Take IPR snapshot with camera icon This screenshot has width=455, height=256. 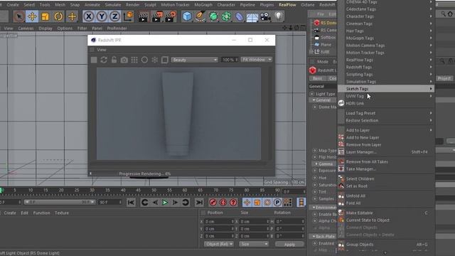click(x=124, y=60)
